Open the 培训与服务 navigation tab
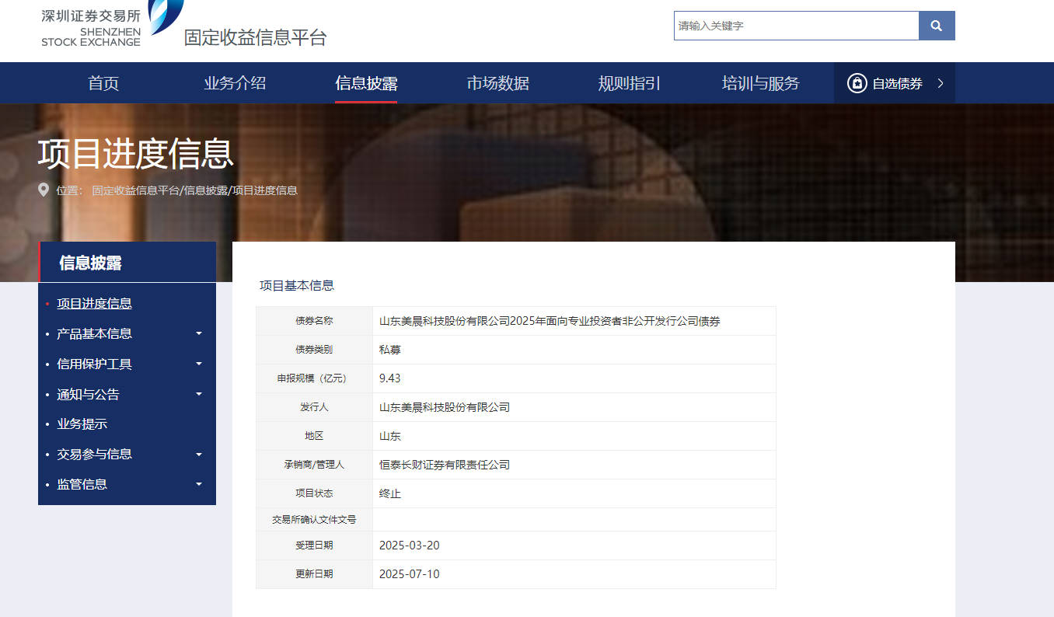Viewport: 1054px width, 617px height. [760, 83]
